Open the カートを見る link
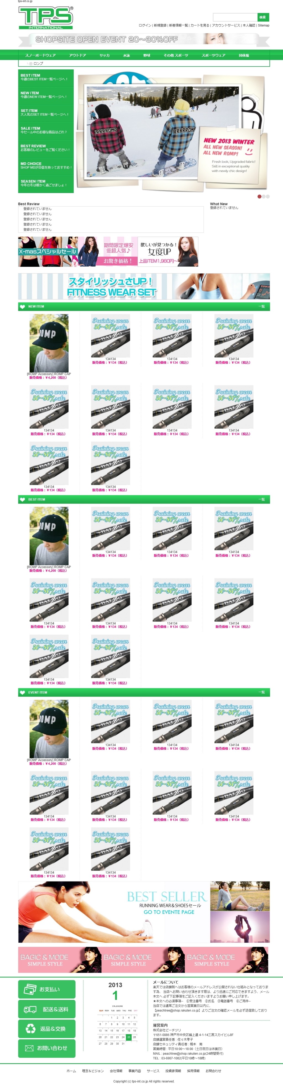 pyautogui.click(x=200, y=25)
